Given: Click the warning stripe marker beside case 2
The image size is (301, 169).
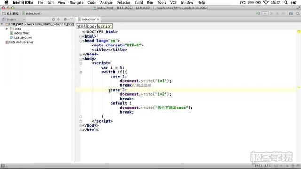Looking at the screenshot, I should coord(299,88).
